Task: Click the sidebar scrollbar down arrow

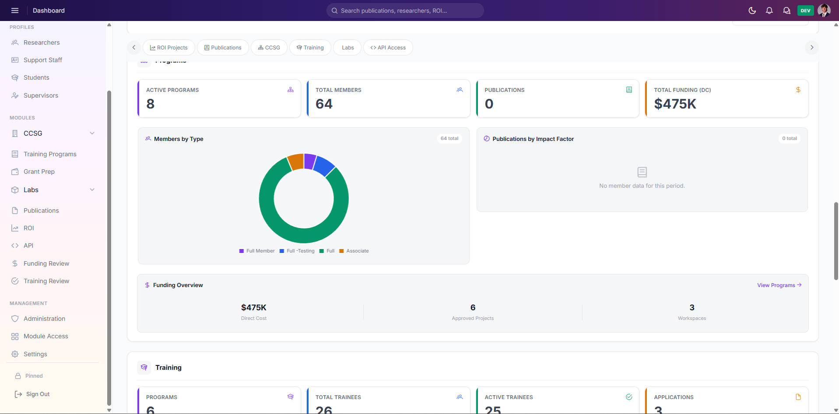Action: click(x=109, y=410)
